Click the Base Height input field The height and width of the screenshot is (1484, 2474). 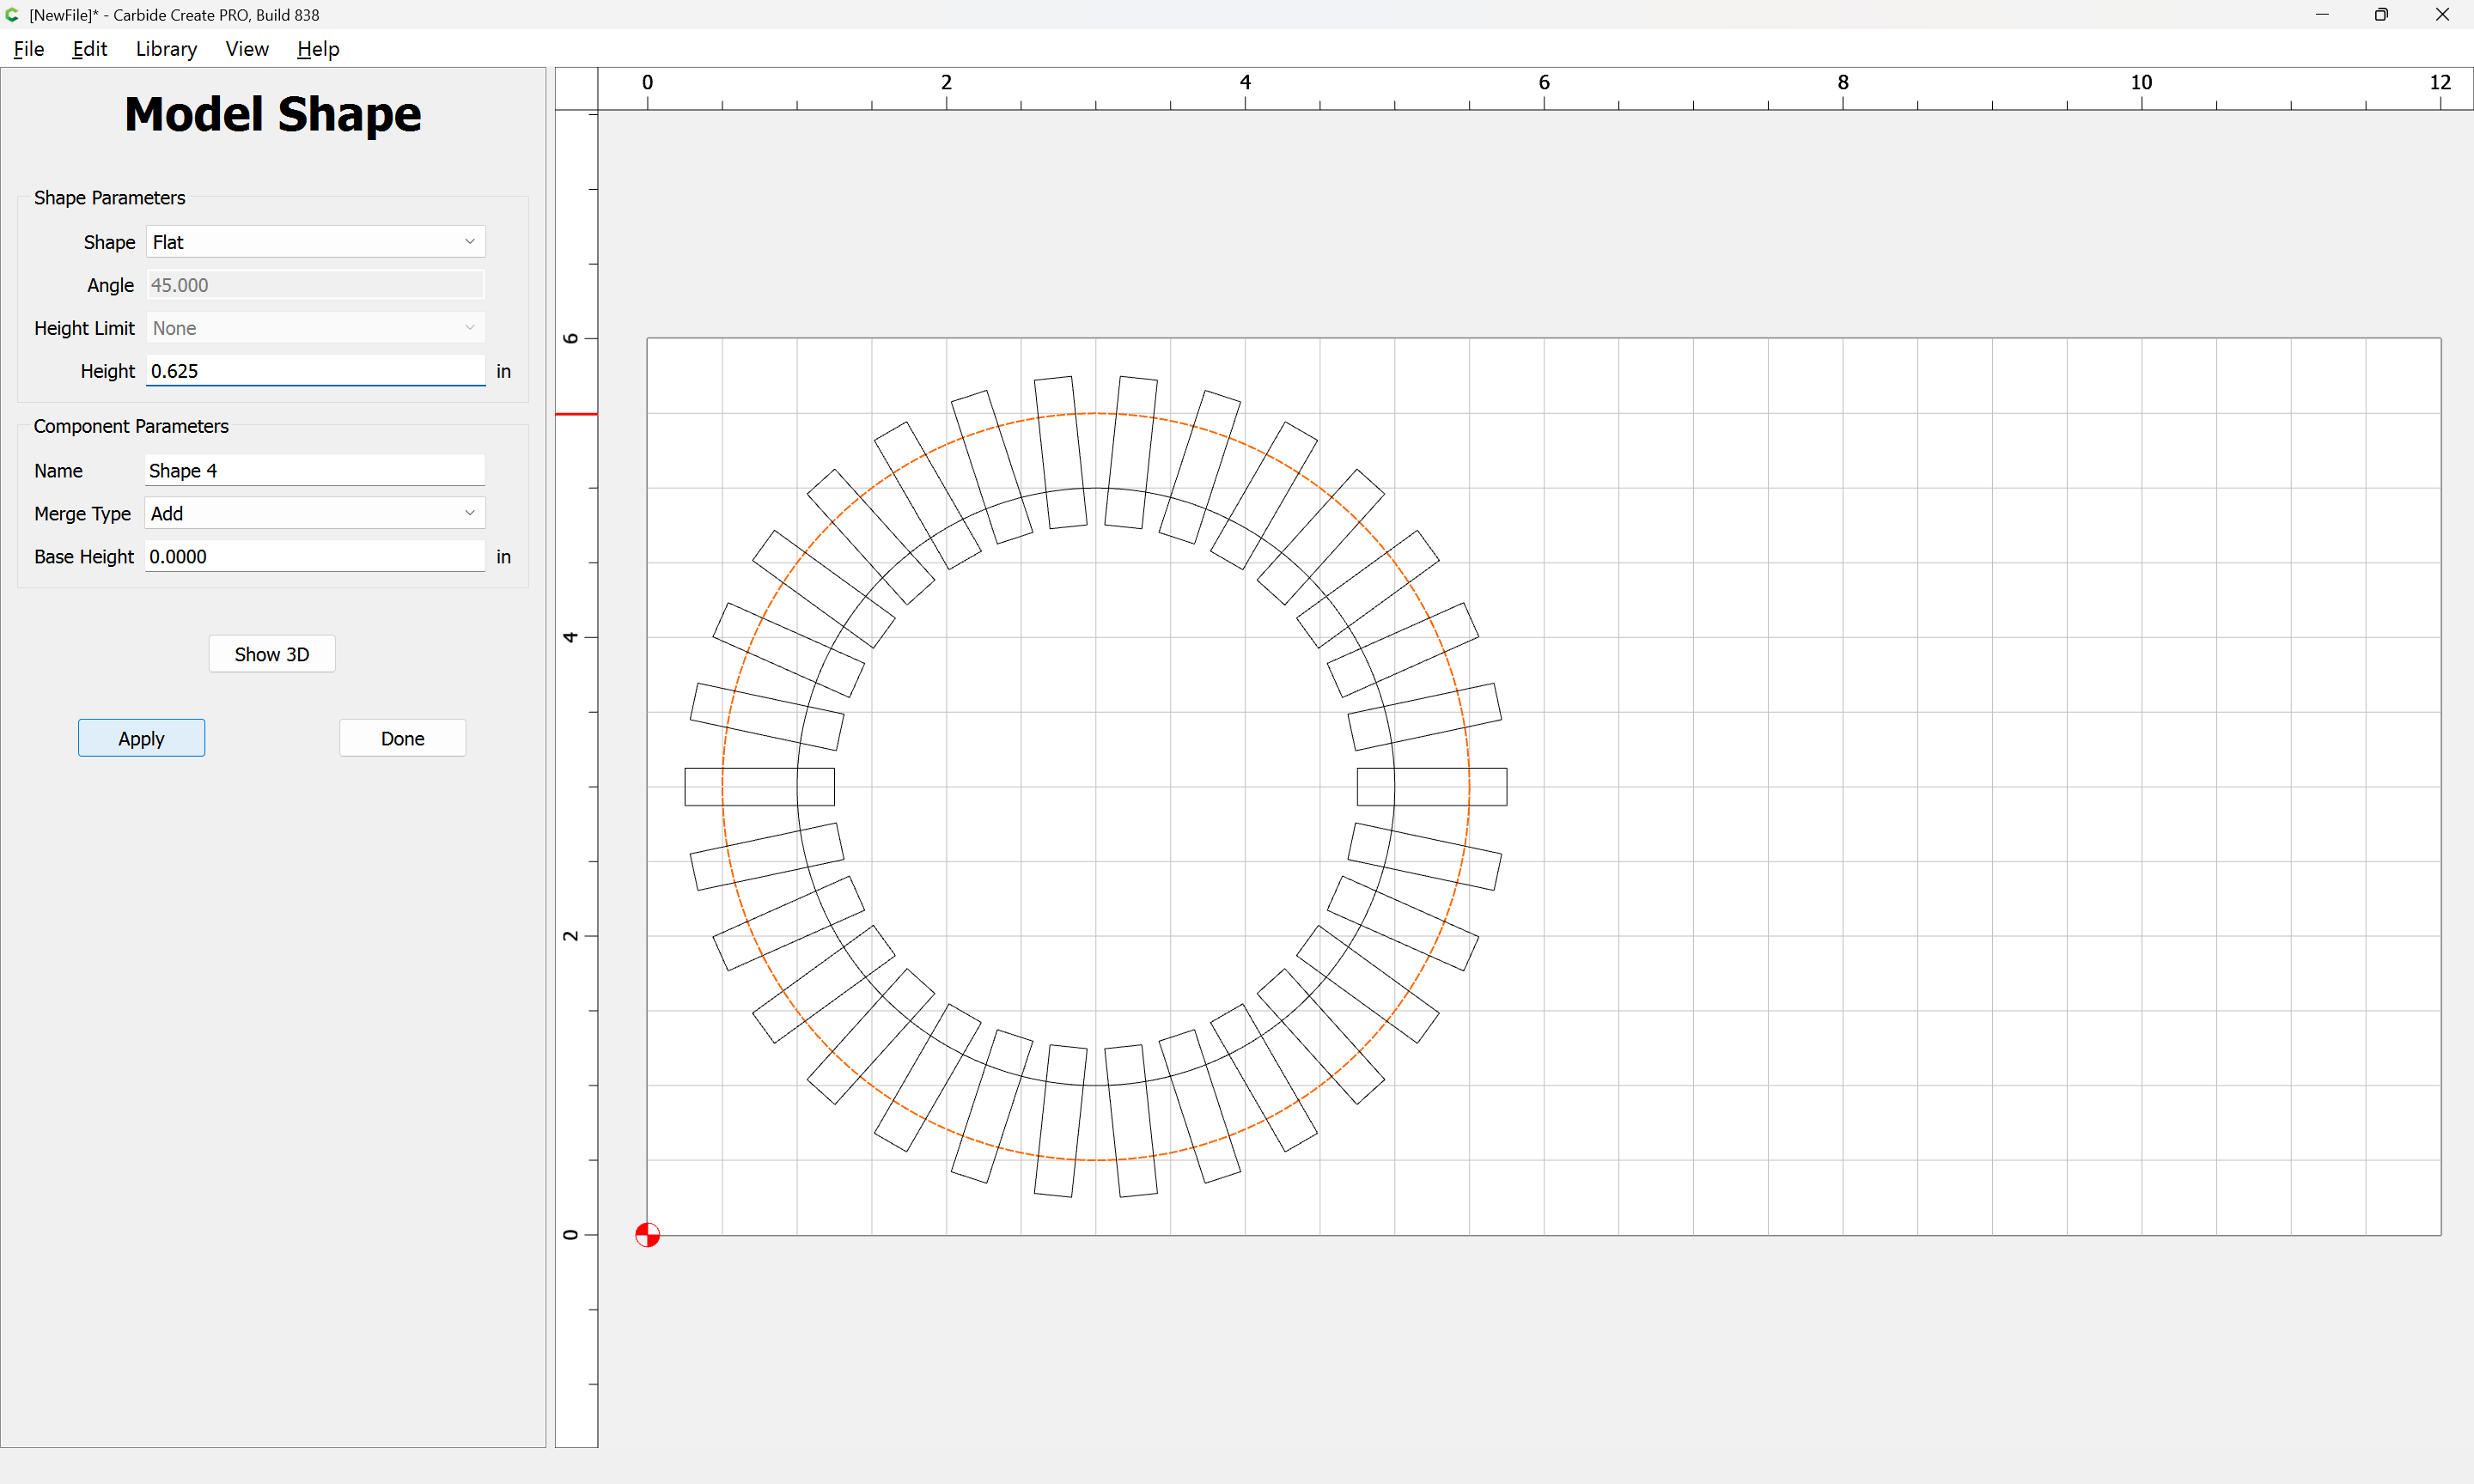click(315, 556)
